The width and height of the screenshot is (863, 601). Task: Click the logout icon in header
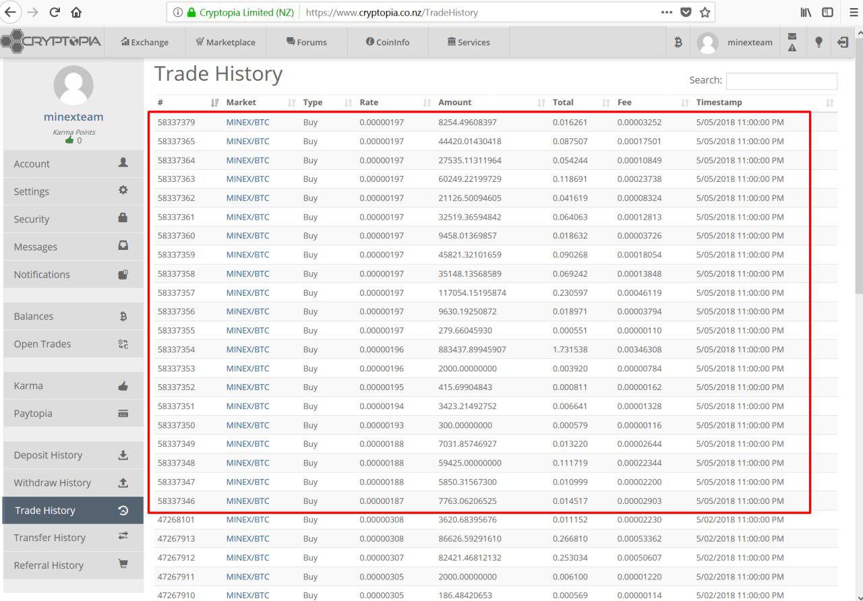coord(843,42)
